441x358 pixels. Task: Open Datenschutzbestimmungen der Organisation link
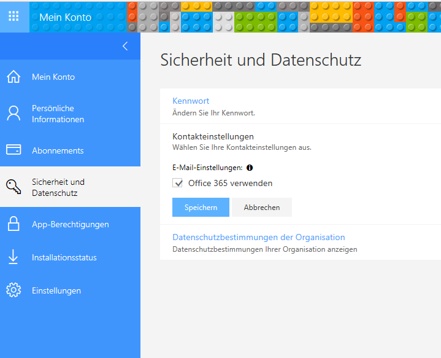tap(258, 237)
